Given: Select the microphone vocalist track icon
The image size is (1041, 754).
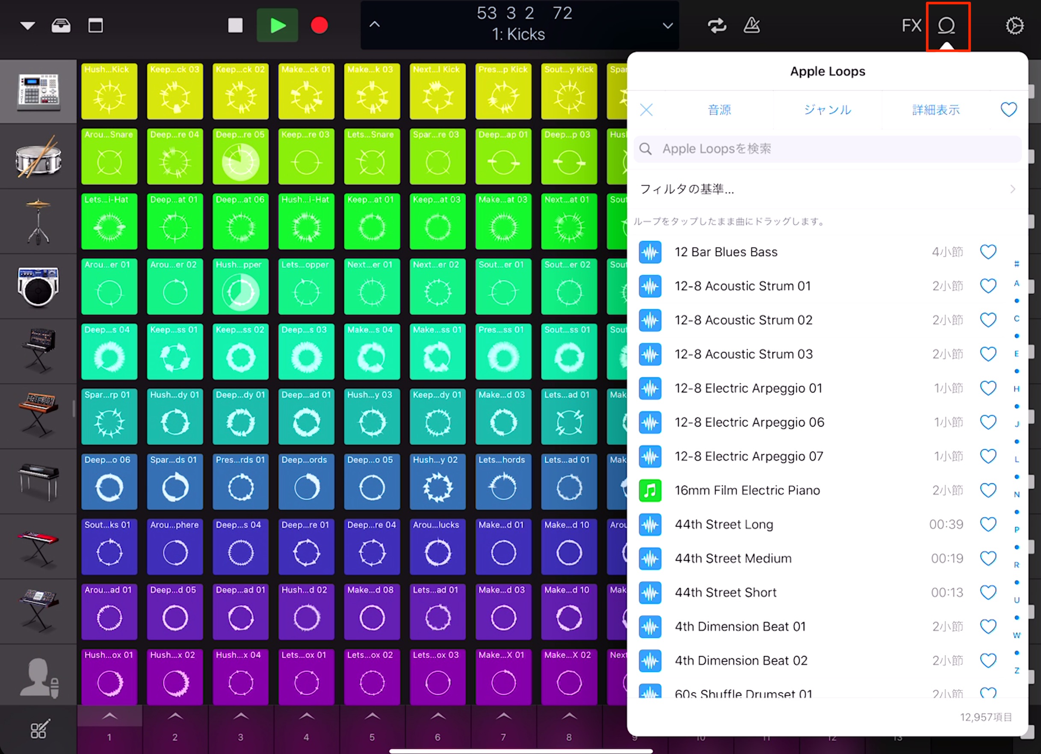Looking at the screenshot, I should tap(38, 677).
